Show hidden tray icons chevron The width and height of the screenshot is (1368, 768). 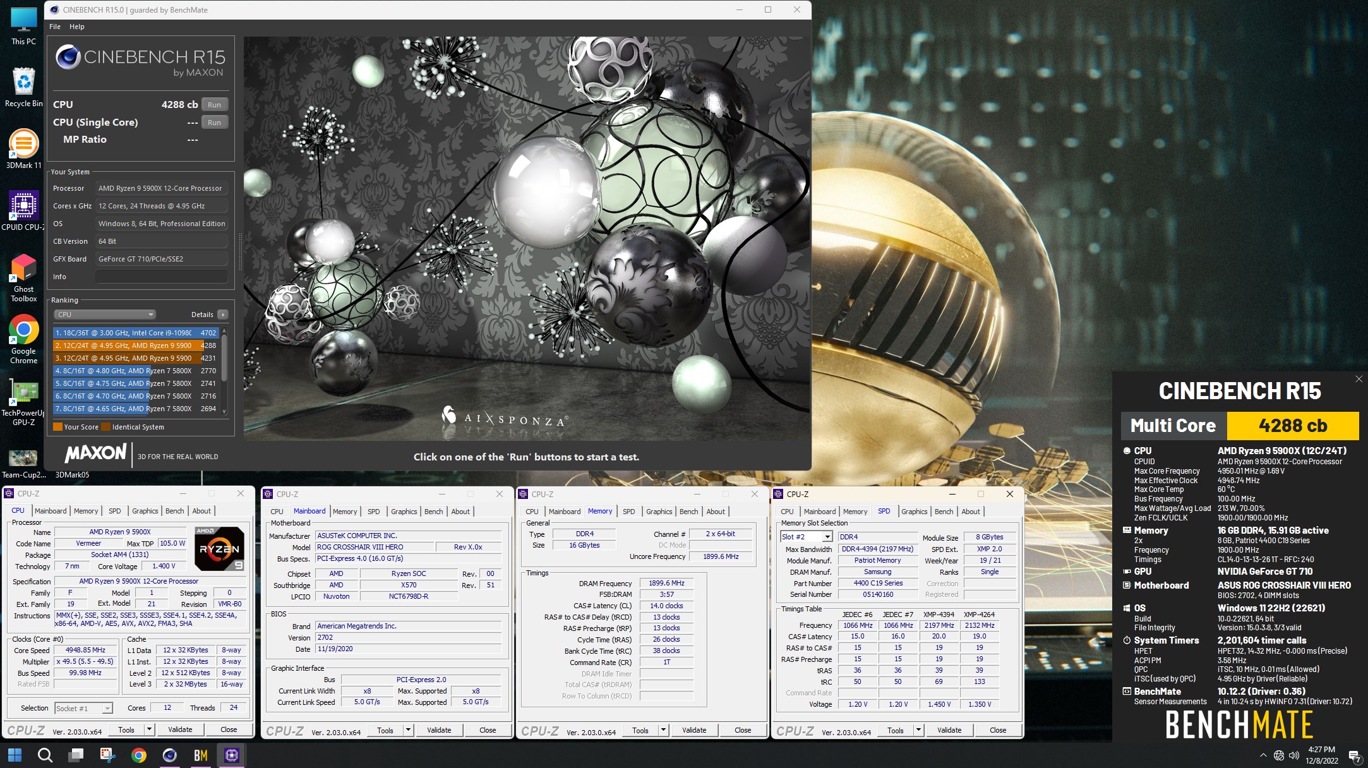pyautogui.click(x=1263, y=755)
